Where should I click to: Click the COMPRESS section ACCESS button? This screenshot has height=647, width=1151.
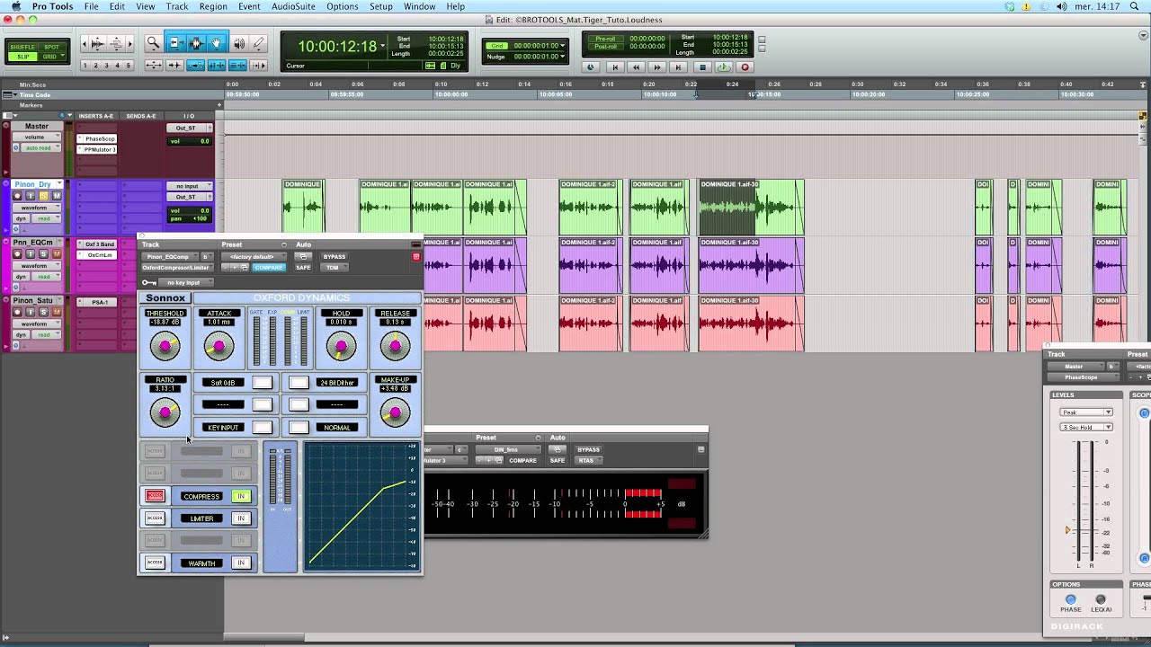tap(155, 496)
